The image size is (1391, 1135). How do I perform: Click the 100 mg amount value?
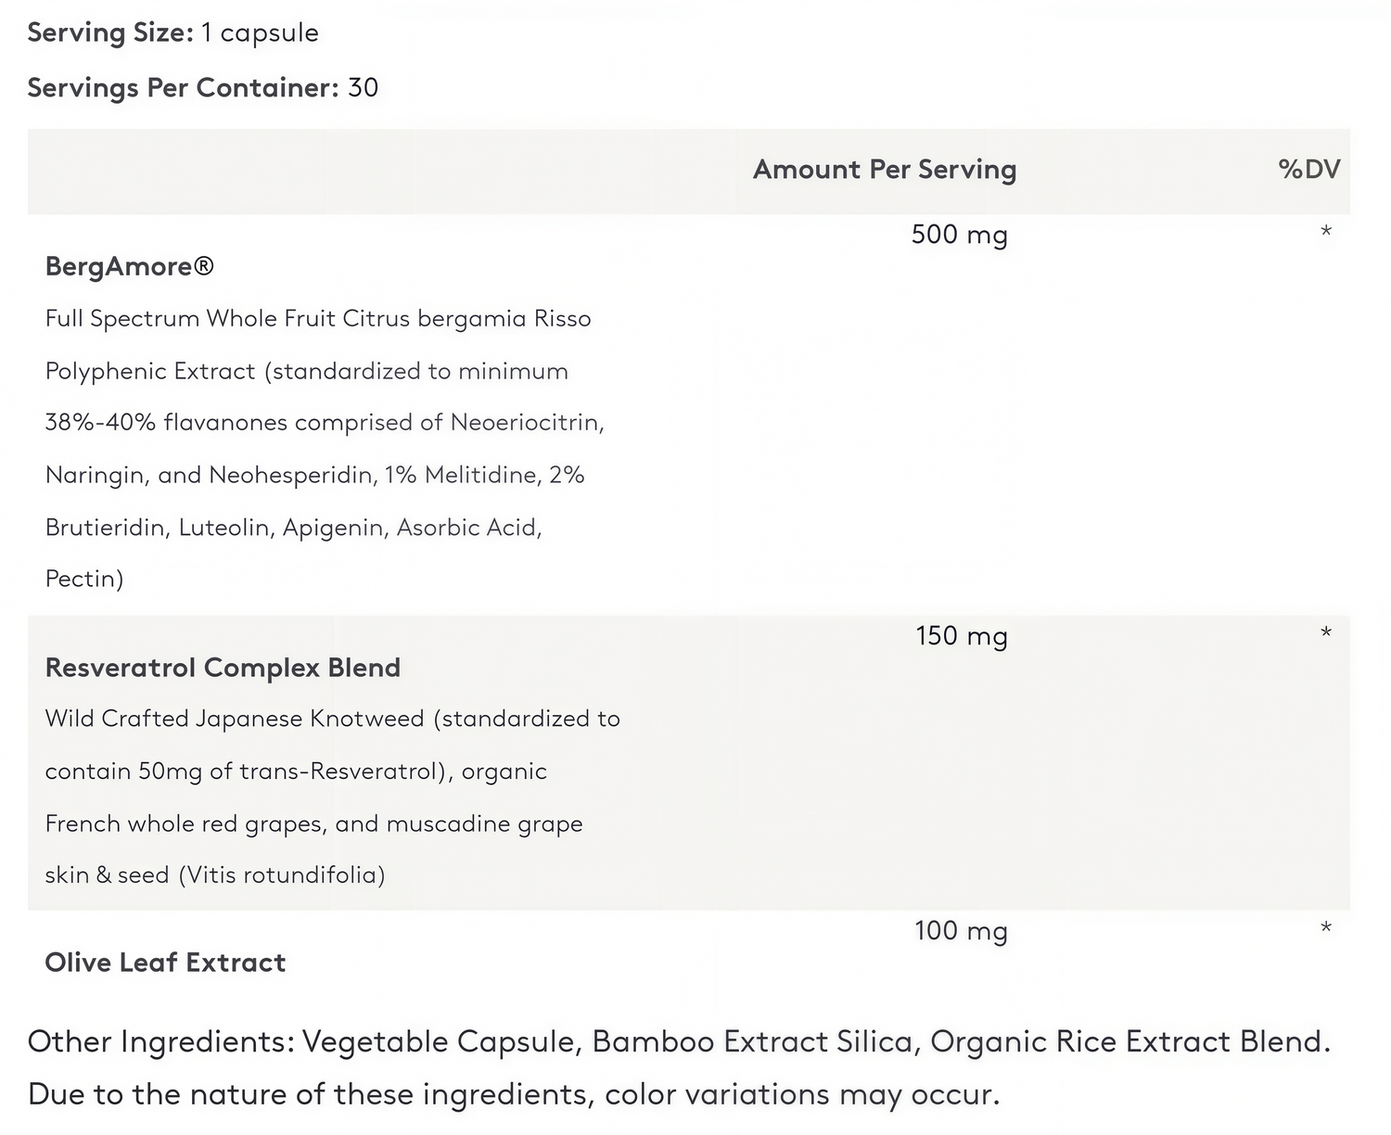click(961, 931)
